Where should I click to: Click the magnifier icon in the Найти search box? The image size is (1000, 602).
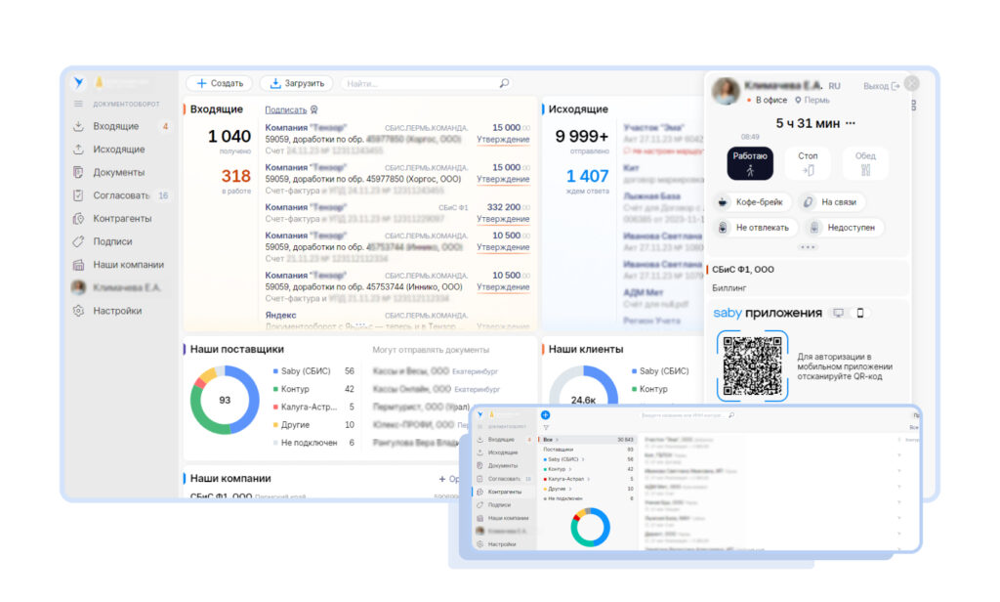504,84
